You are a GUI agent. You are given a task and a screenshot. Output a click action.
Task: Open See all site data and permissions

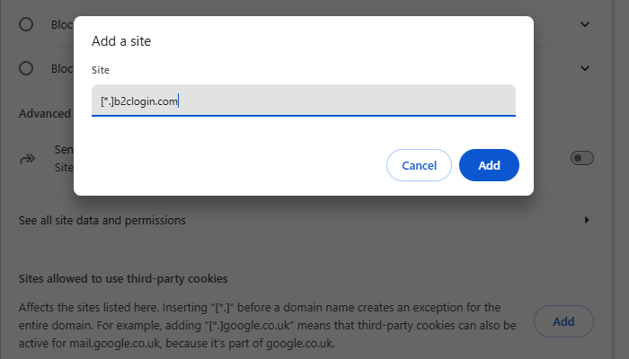pos(102,220)
